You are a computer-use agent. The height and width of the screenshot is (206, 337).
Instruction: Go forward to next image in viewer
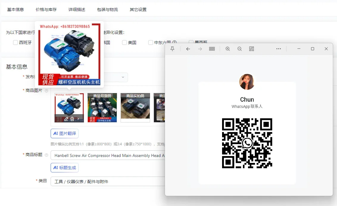[x=200, y=49]
